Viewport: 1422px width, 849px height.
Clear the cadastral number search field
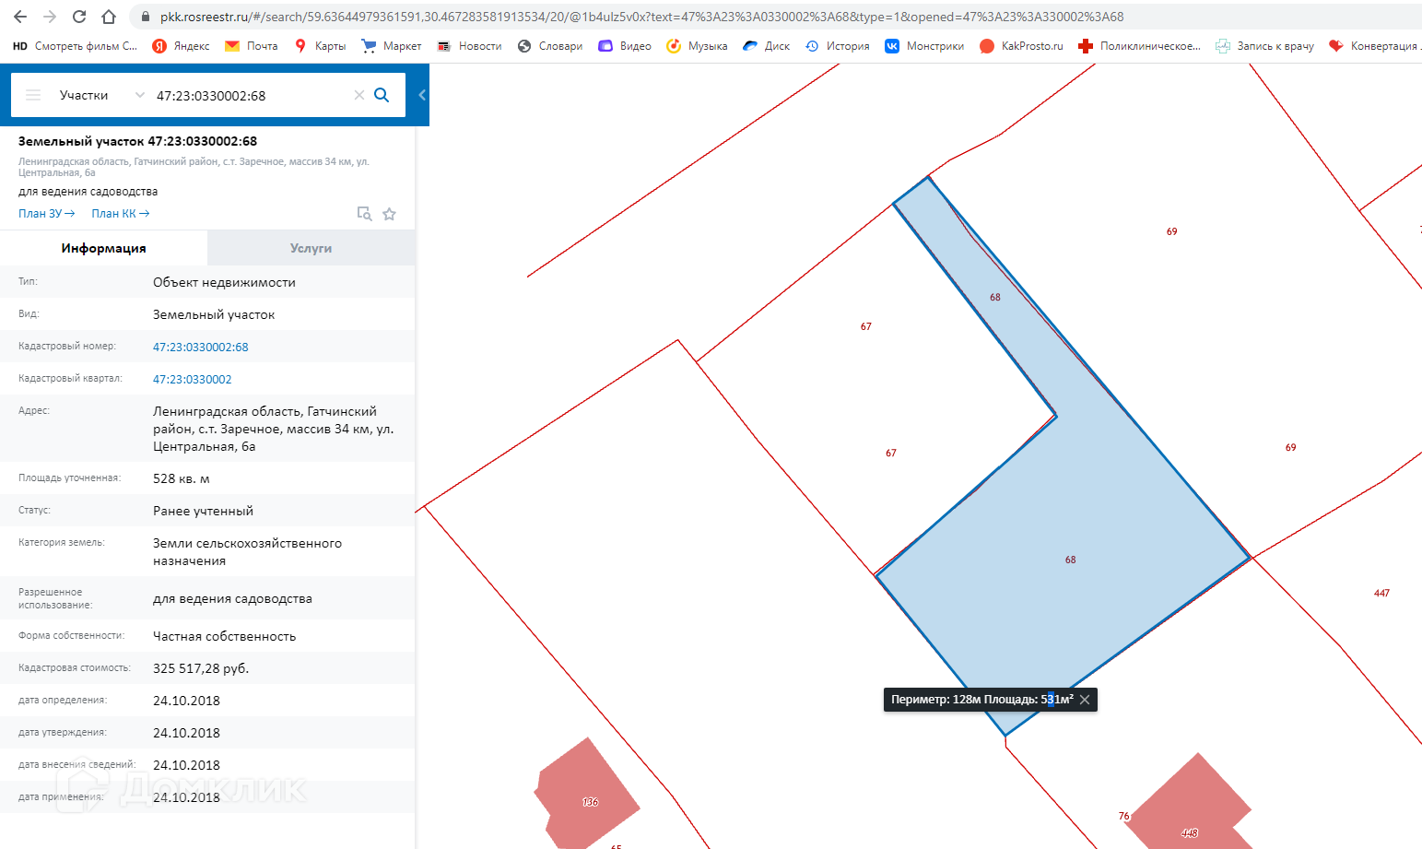click(359, 95)
